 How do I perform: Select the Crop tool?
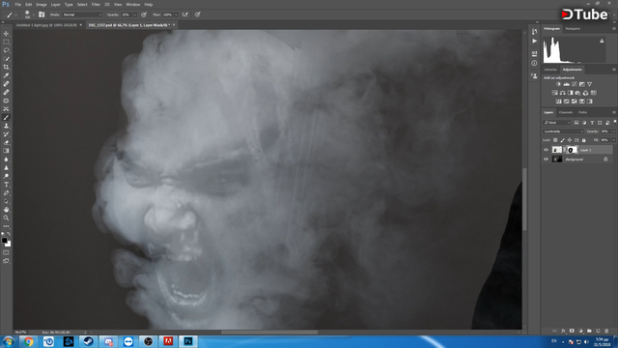click(6, 67)
